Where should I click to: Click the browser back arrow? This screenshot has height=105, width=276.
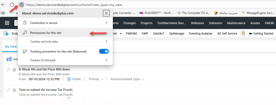click(3, 5)
